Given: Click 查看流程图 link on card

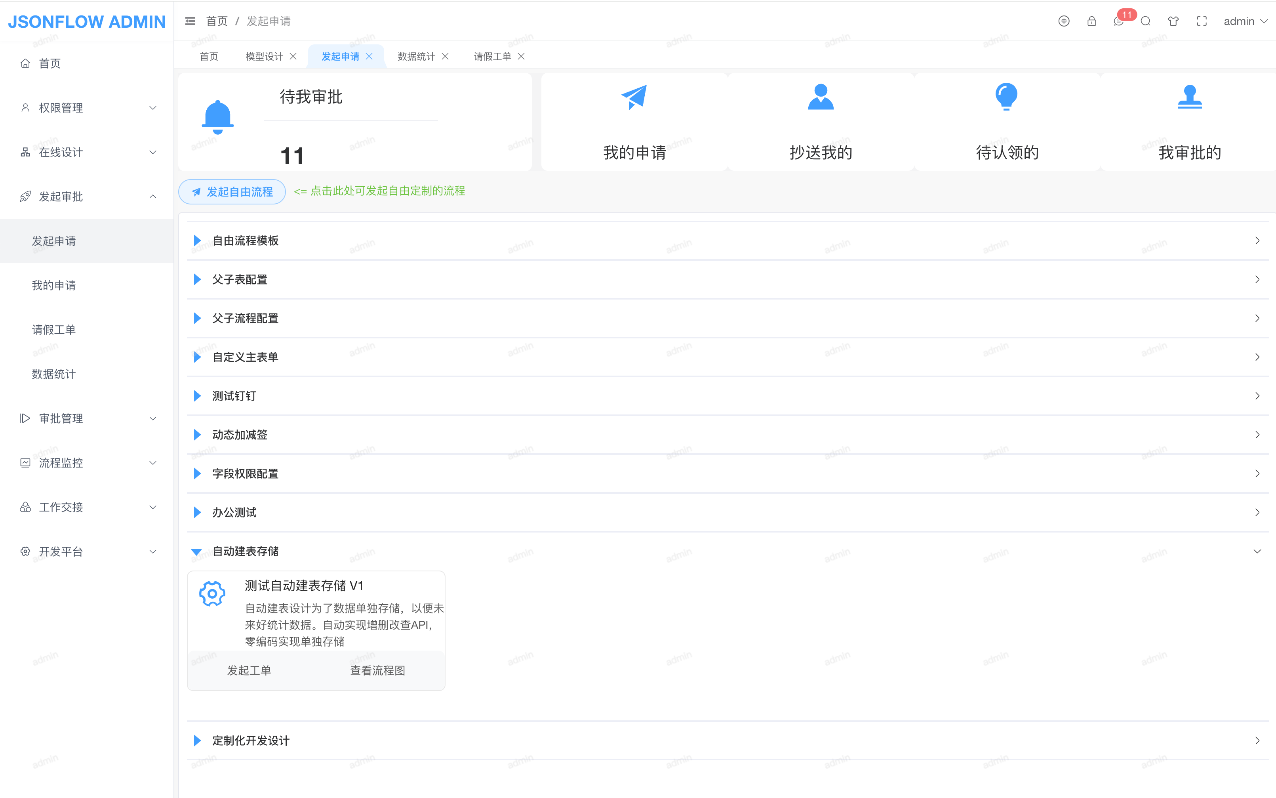Looking at the screenshot, I should click(377, 670).
